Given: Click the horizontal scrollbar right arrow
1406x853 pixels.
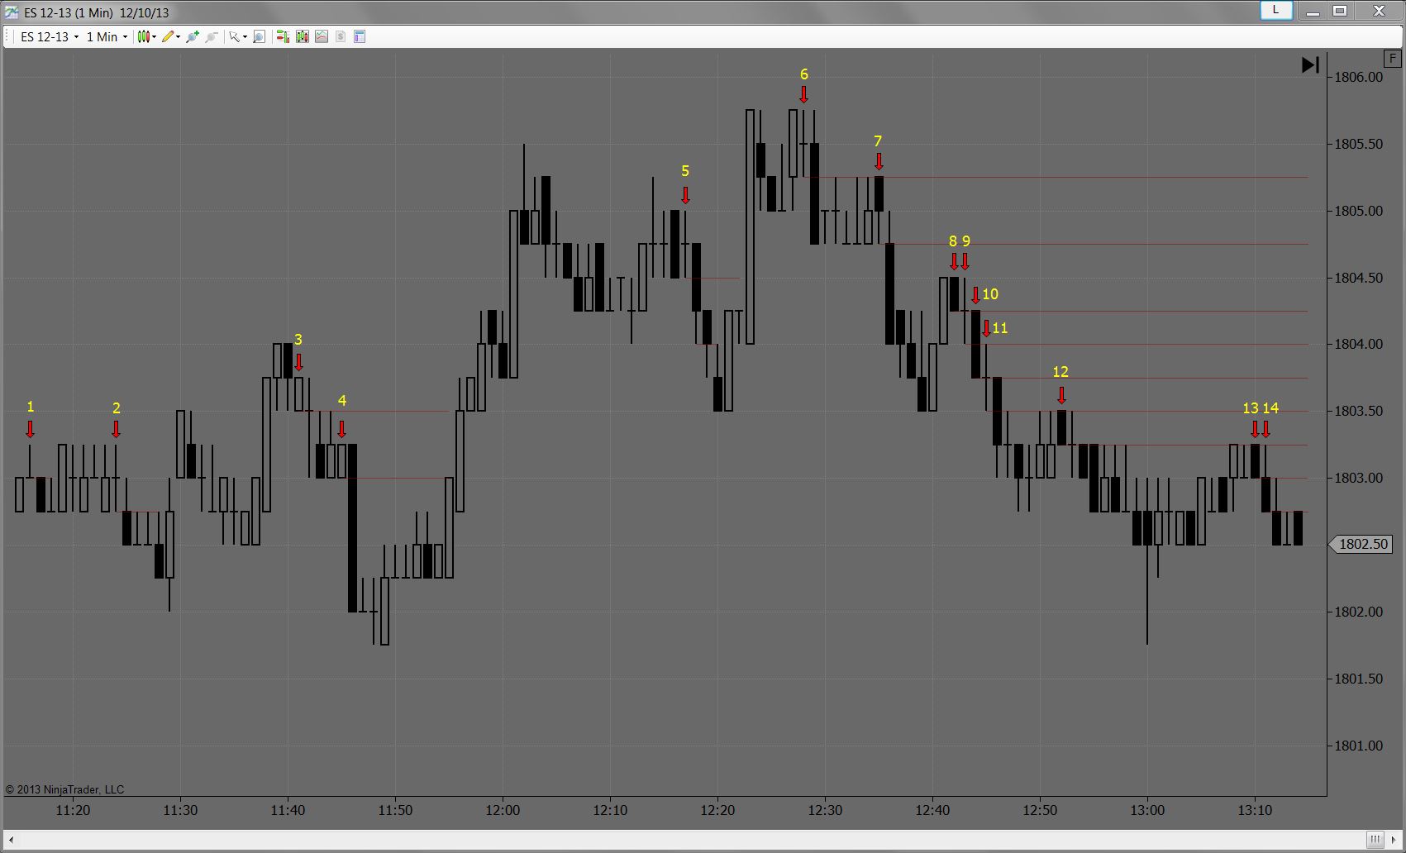Looking at the screenshot, I should click(1394, 840).
